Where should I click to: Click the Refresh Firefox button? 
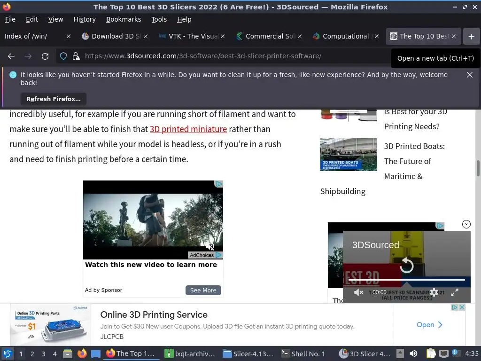point(54,99)
